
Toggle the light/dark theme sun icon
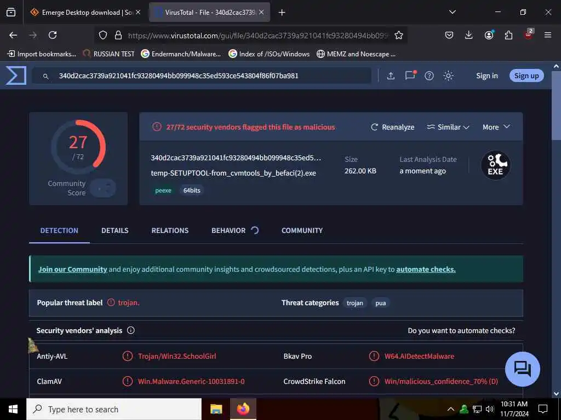pos(448,75)
